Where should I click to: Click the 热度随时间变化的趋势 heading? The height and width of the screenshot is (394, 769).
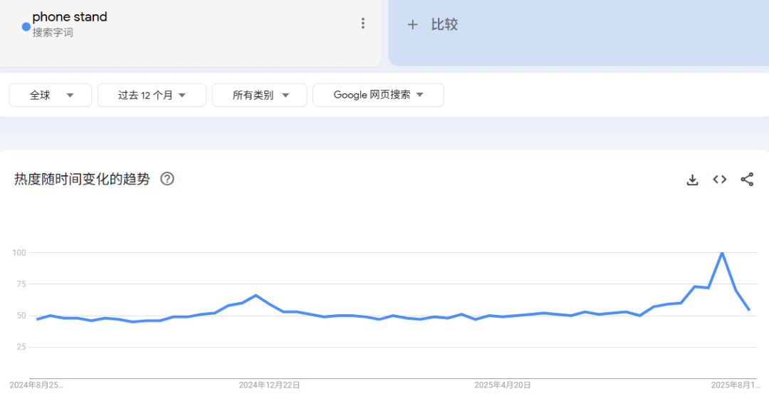click(x=82, y=179)
